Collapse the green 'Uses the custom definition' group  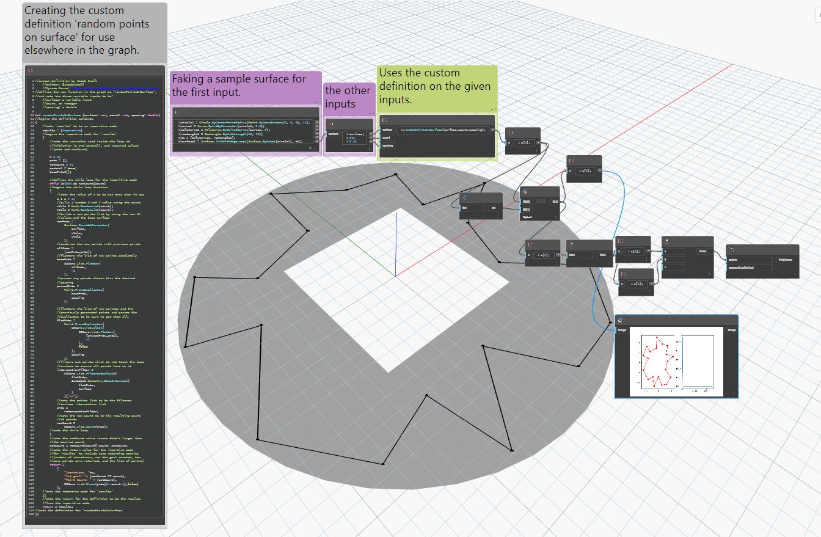click(494, 110)
